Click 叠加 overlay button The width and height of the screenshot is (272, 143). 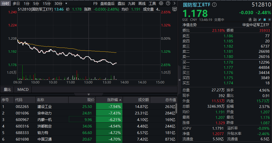point(121,4)
